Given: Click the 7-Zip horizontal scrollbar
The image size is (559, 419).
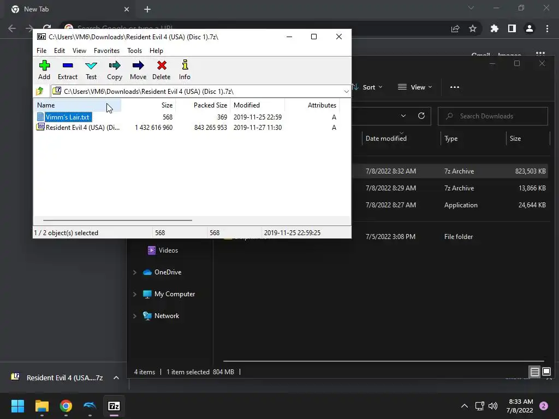Looking at the screenshot, I should click(x=117, y=220).
